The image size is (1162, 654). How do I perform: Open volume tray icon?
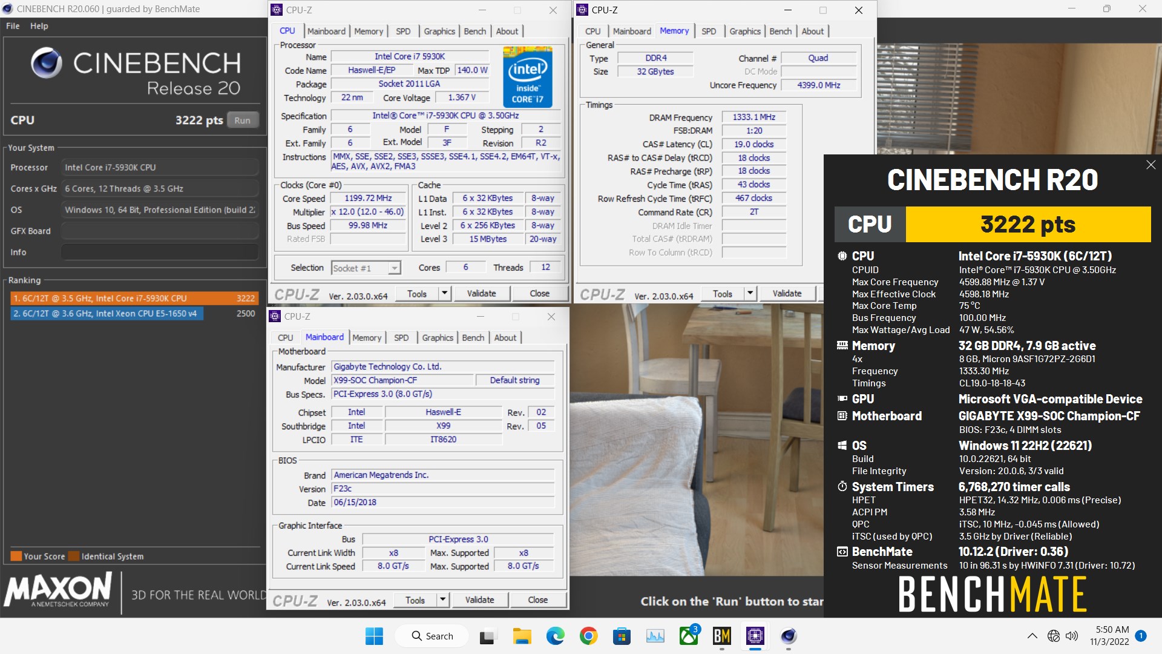tap(1072, 636)
